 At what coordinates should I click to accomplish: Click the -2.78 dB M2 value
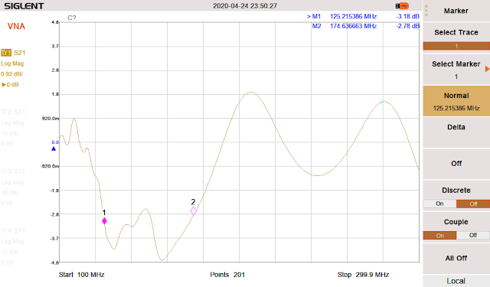click(x=407, y=26)
